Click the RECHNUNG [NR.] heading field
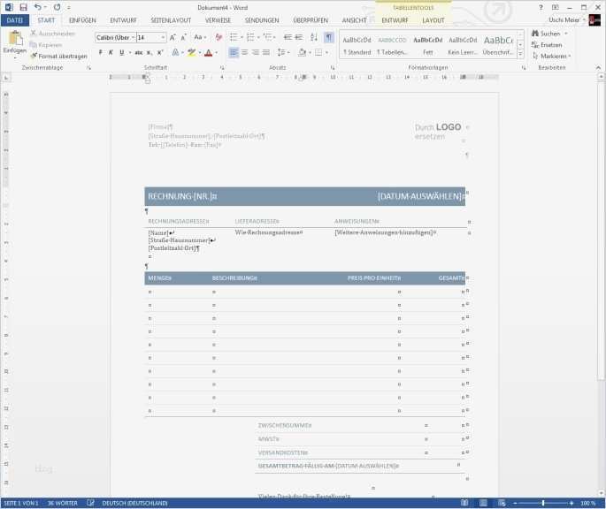The height and width of the screenshot is (509, 606). [182, 196]
